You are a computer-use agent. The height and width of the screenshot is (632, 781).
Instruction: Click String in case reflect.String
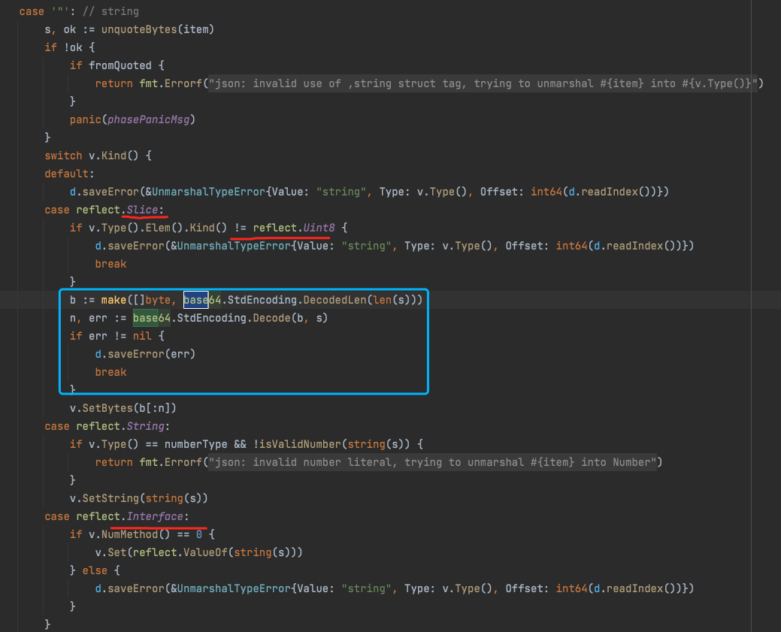tap(146, 426)
